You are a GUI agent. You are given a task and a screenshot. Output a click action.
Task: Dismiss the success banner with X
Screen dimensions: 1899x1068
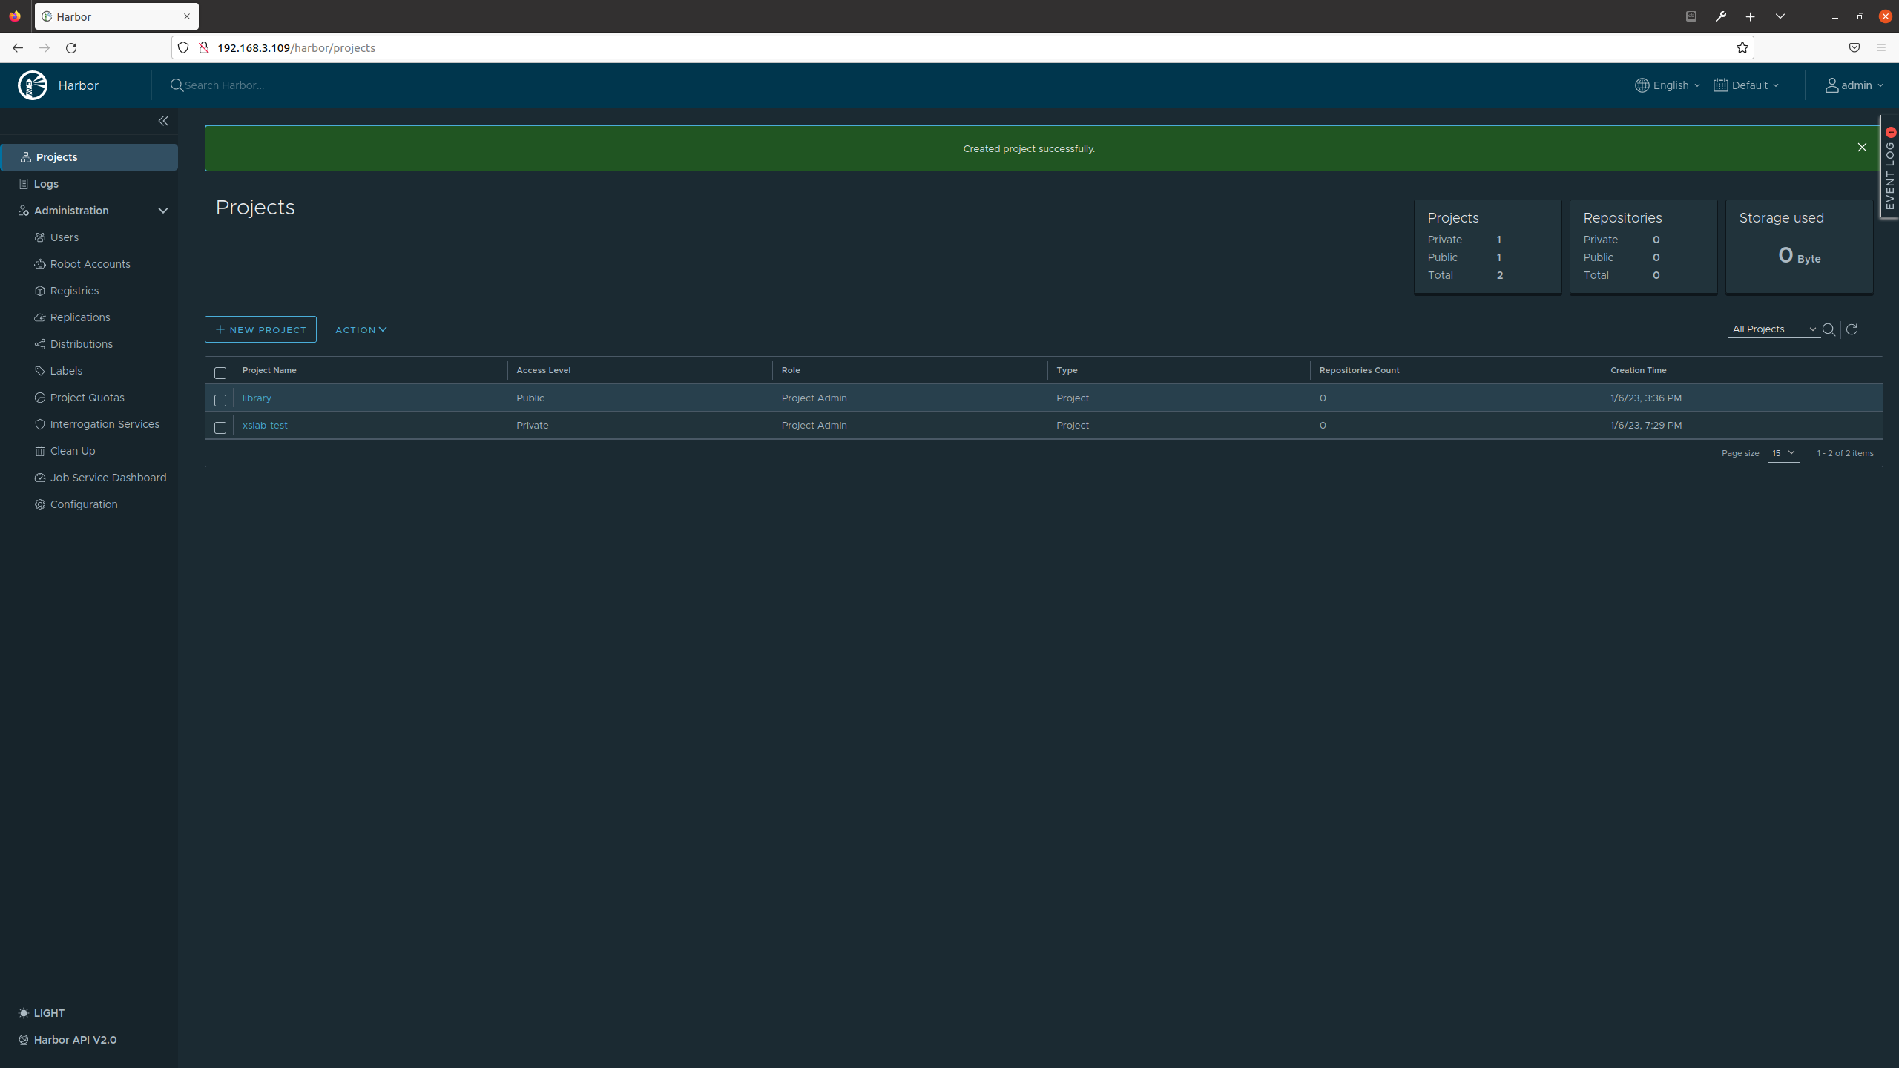pos(1862,148)
